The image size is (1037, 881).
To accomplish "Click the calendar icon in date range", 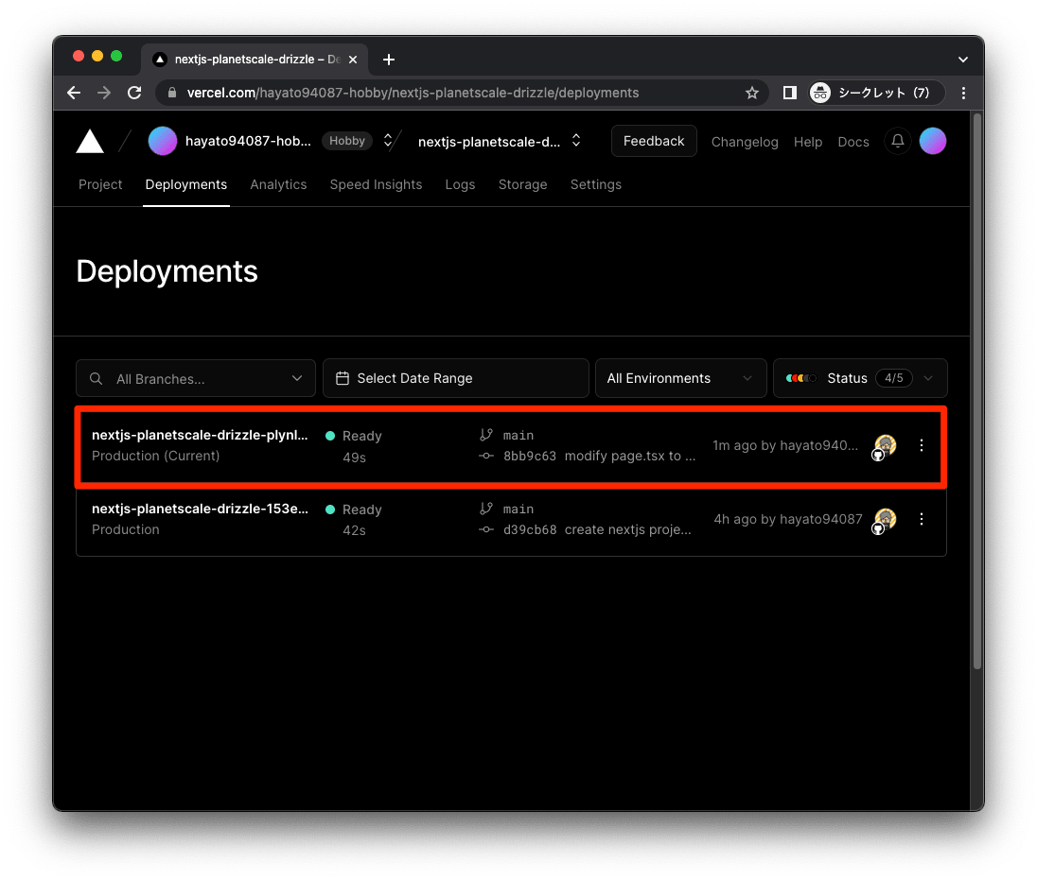I will 342,378.
